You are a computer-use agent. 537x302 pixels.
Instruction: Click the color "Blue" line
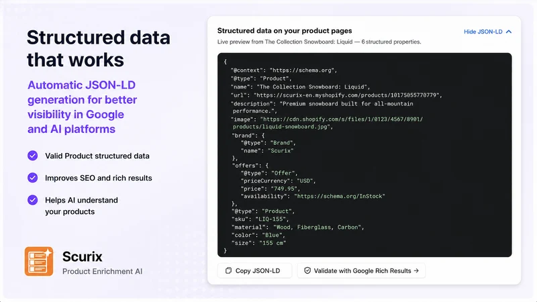258,236
